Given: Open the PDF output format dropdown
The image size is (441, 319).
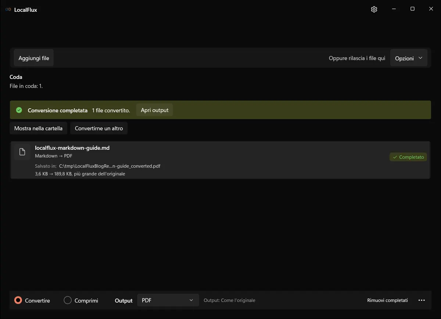Looking at the screenshot, I should coord(168,300).
